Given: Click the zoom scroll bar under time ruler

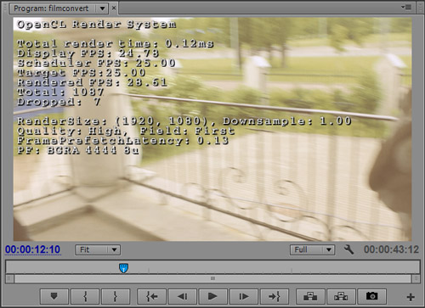Looking at the screenshot, I should pos(212,278).
